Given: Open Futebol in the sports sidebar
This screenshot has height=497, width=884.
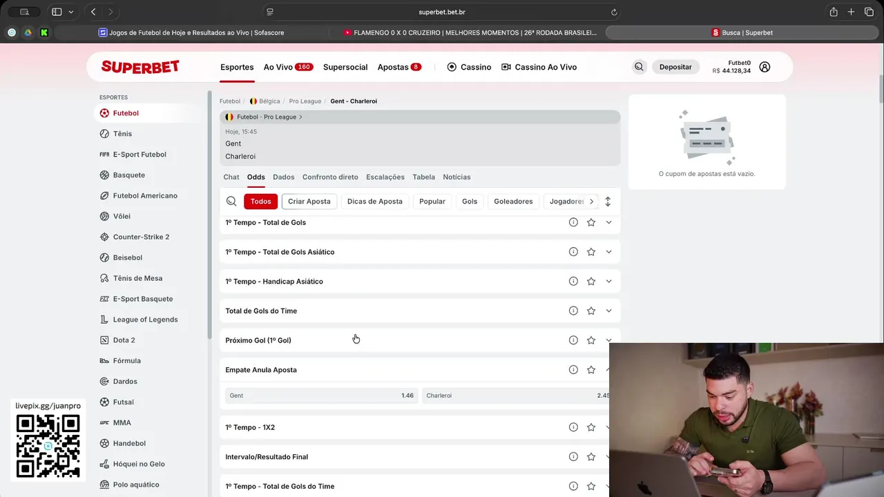Looking at the screenshot, I should coord(119,113).
